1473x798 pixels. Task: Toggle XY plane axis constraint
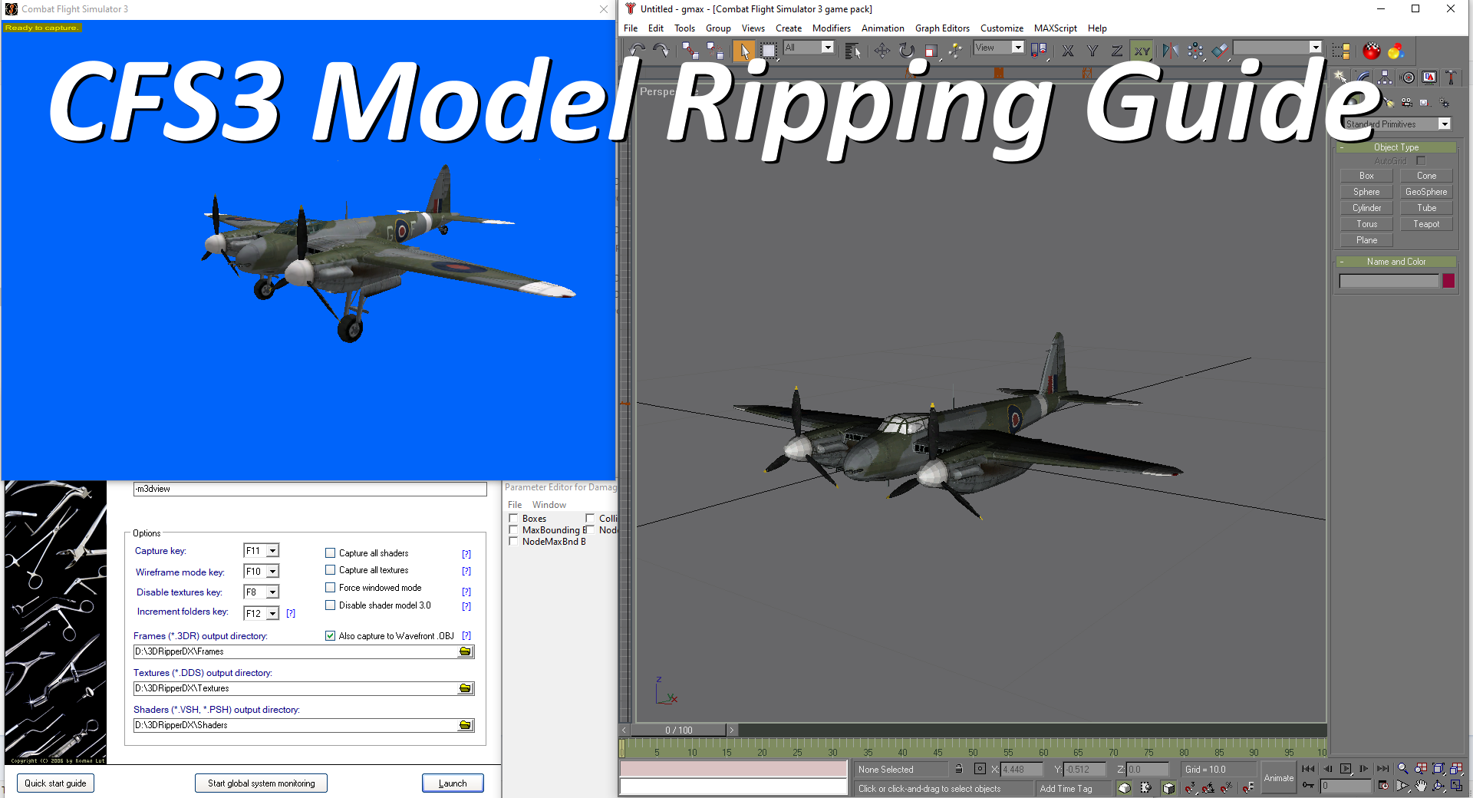pyautogui.click(x=1142, y=51)
